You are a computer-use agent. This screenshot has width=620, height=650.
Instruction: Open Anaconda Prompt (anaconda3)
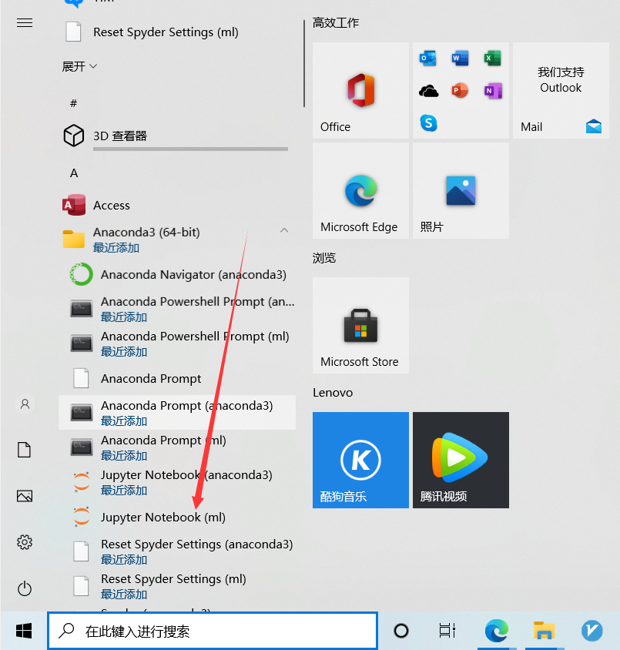click(176, 413)
